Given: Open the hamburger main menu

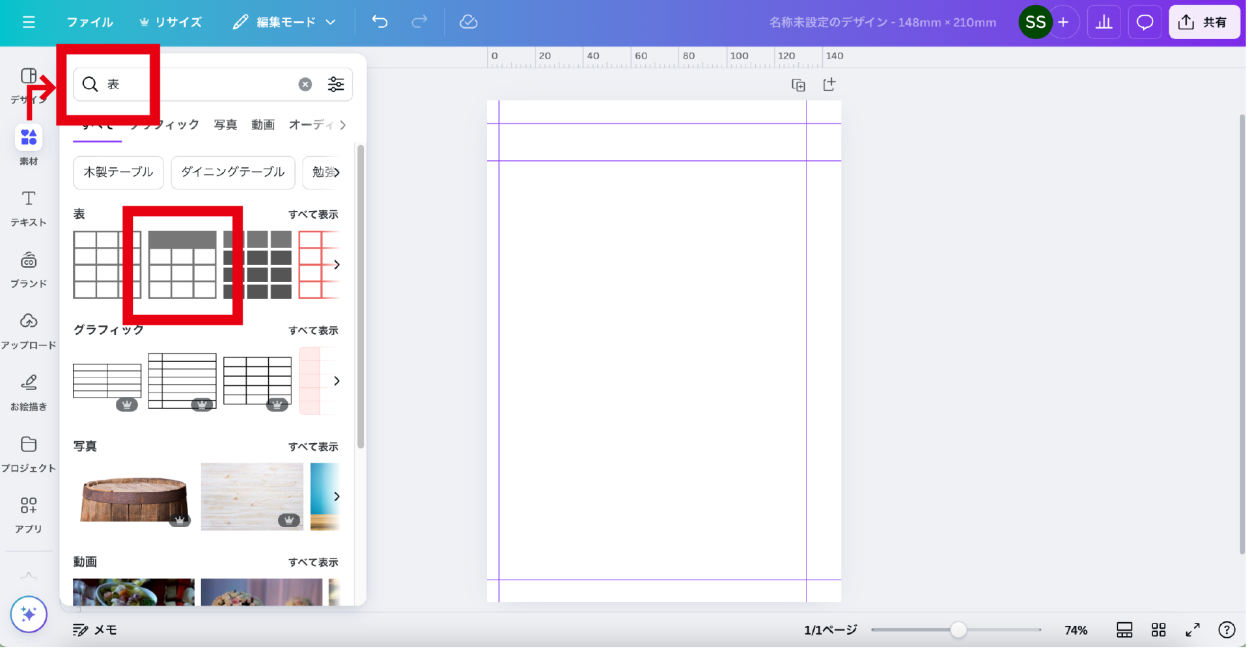Looking at the screenshot, I should [x=29, y=22].
